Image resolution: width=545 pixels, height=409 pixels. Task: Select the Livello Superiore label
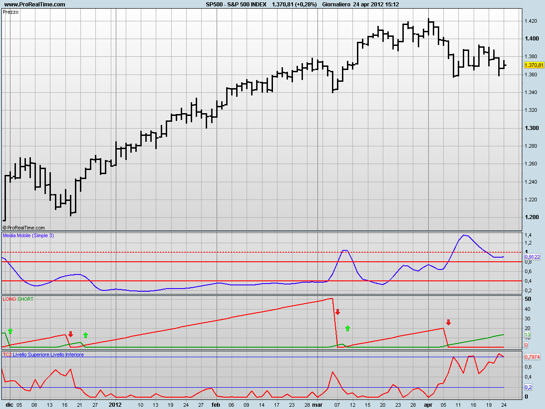(30, 354)
